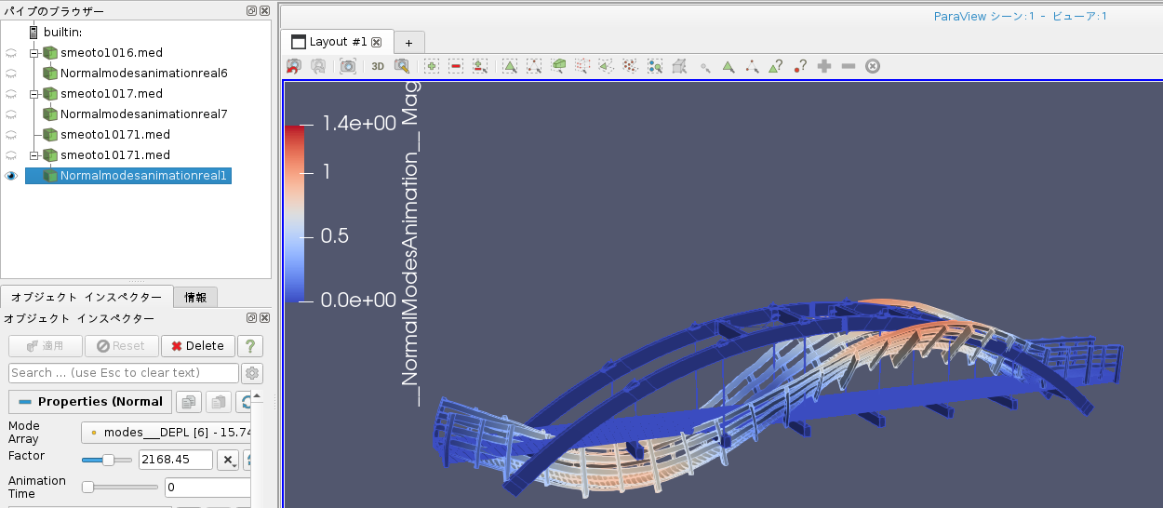Collapse the Properties section

pyautogui.click(x=26, y=402)
